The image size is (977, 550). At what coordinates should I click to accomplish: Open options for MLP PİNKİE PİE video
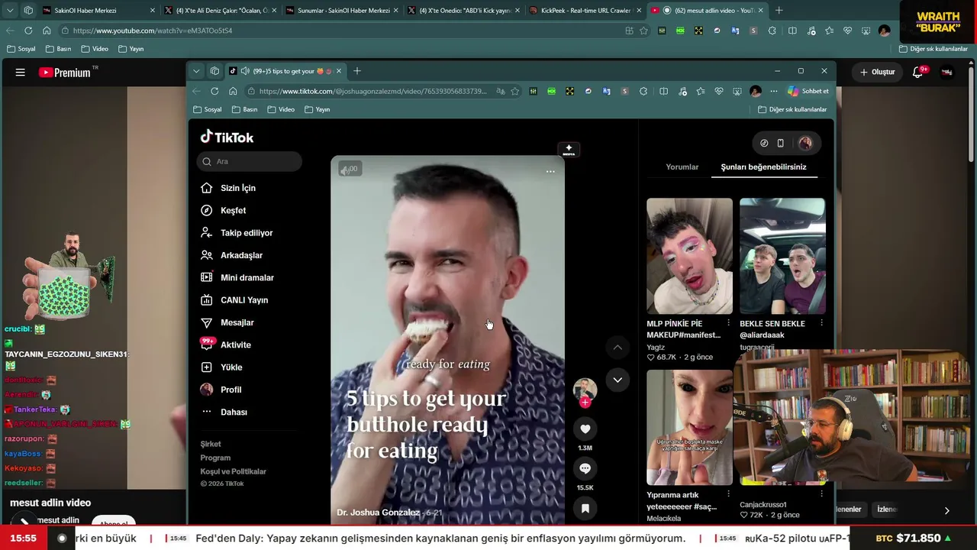click(728, 323)
